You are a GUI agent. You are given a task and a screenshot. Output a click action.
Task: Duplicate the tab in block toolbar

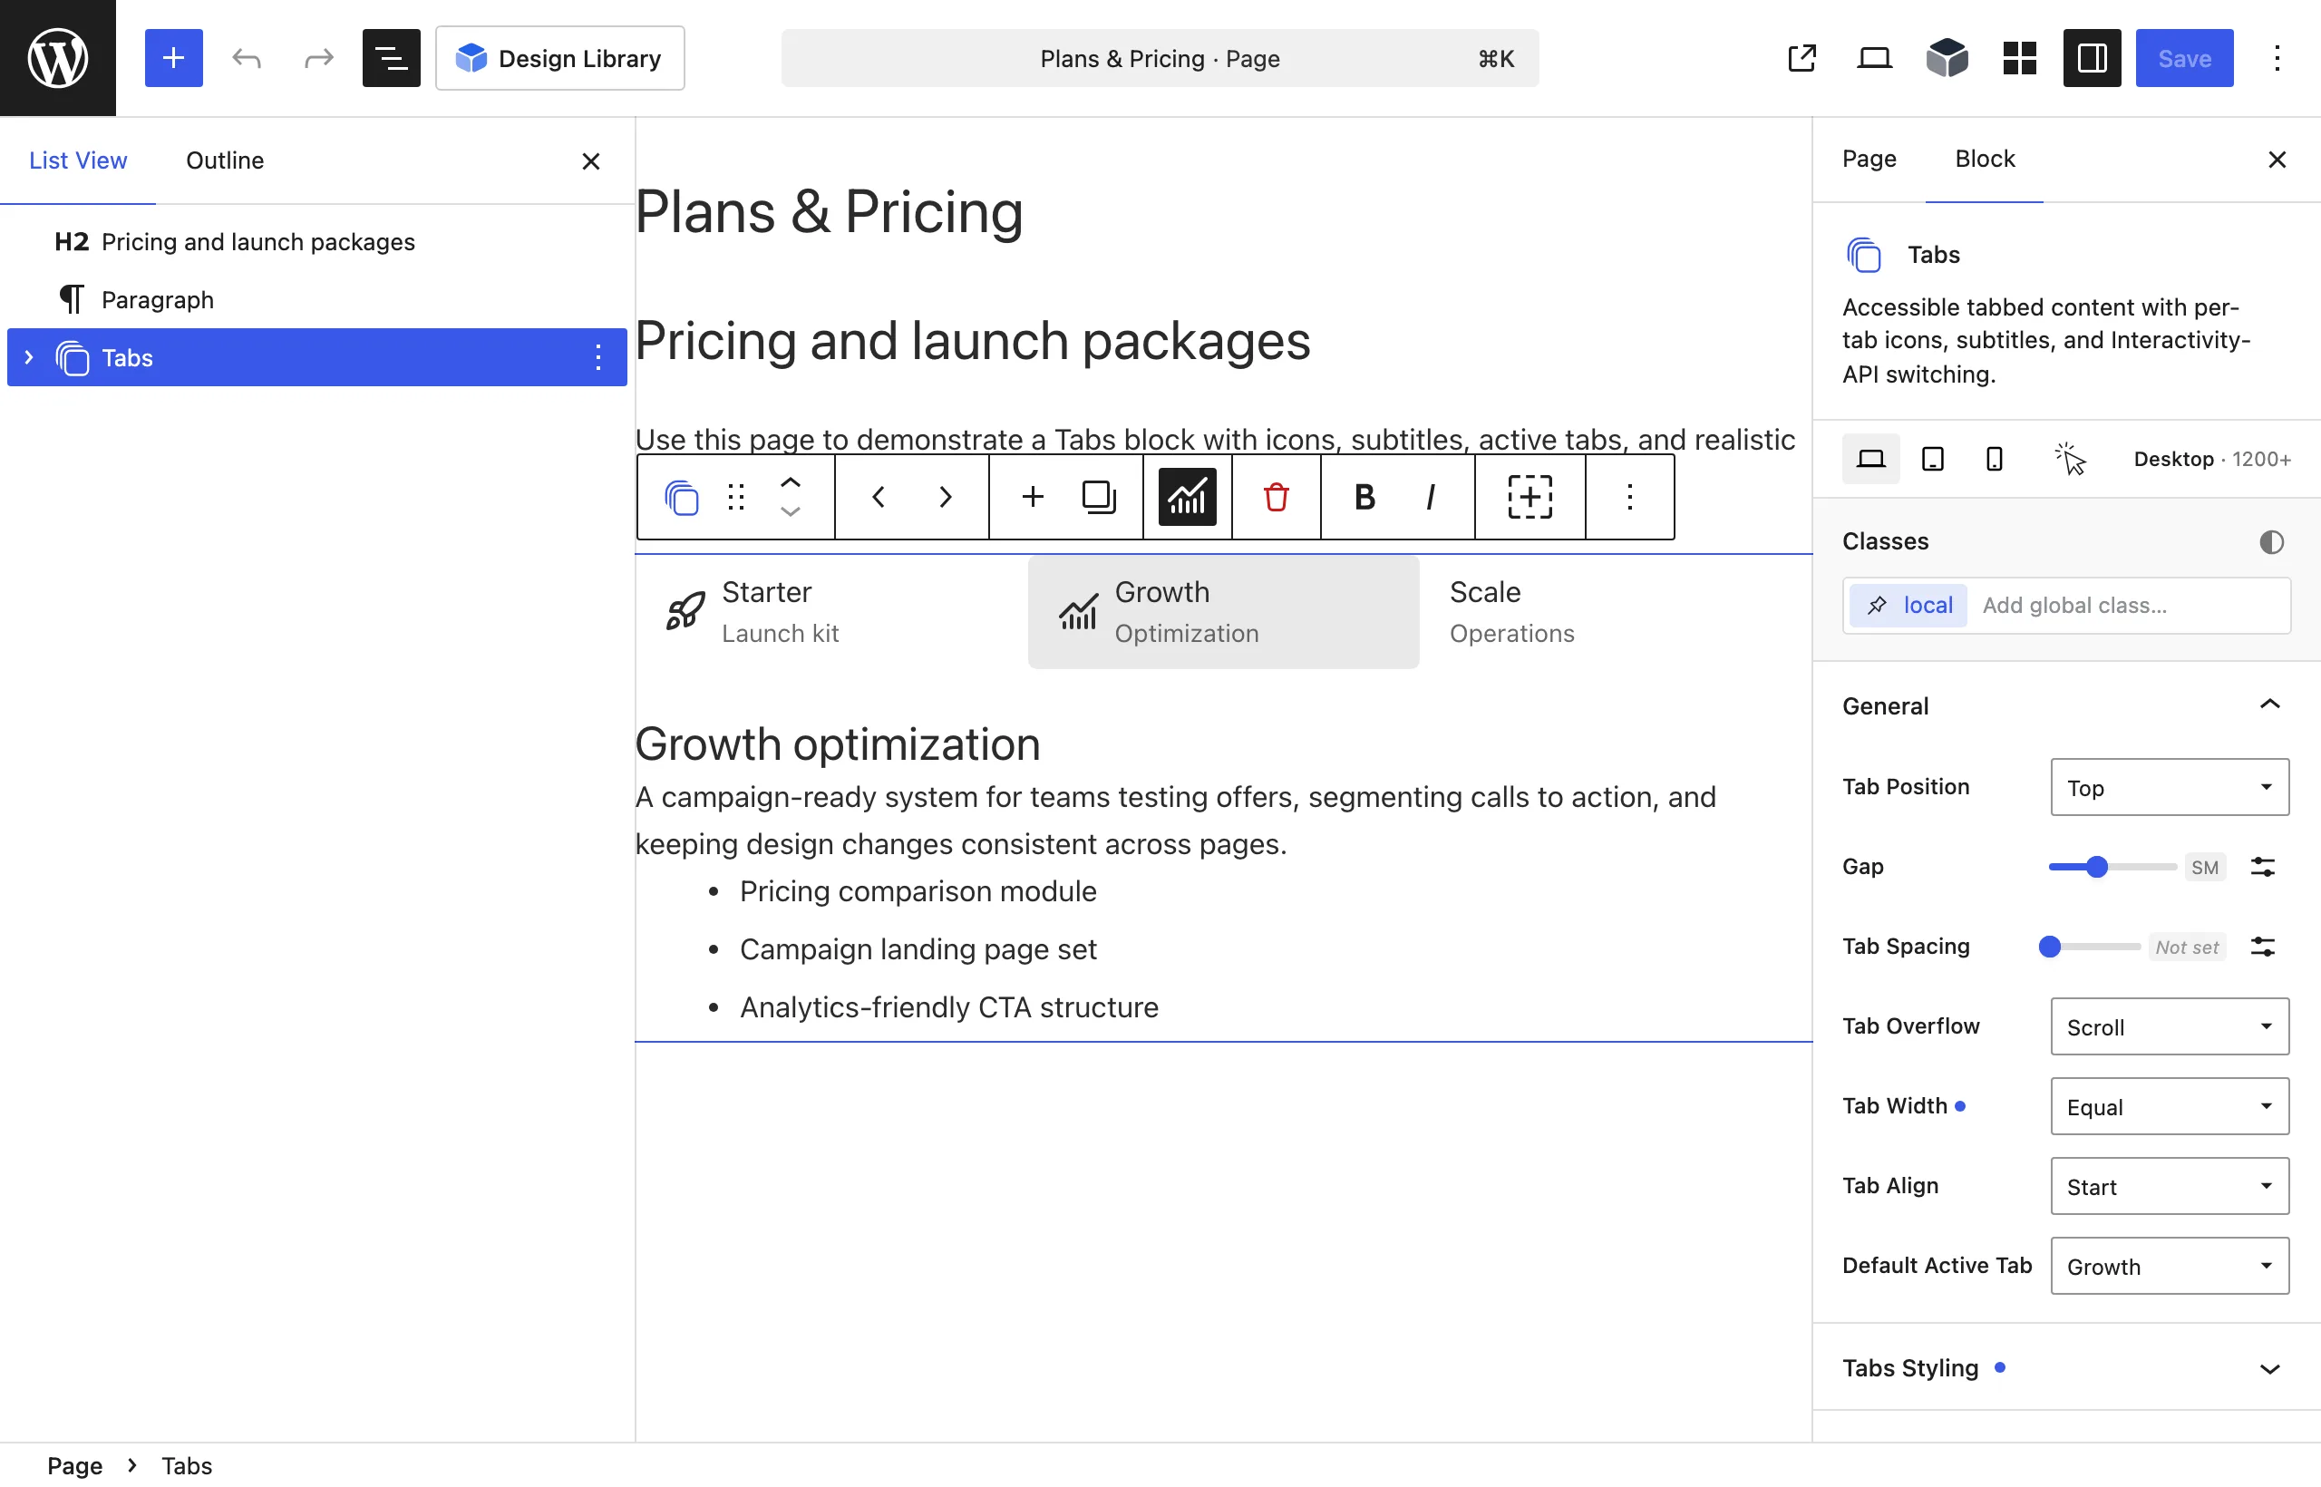[x=1099, y=496]
